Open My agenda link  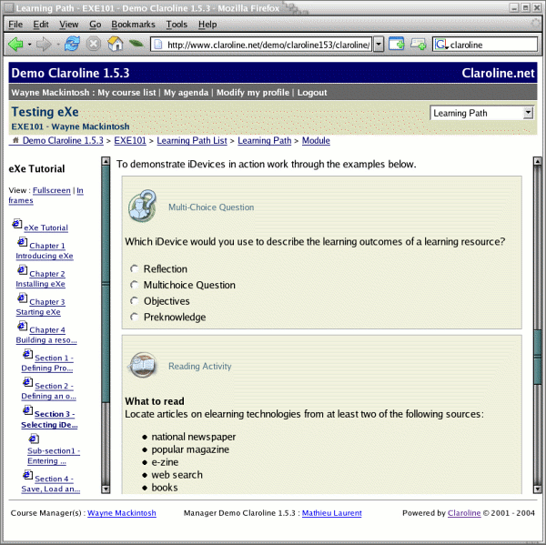[x=186, y=92]
